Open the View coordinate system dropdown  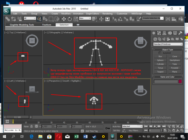click(x=85, y=18)
